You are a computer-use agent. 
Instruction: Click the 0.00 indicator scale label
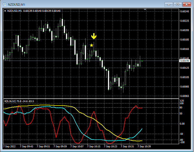tap(182, 124)
